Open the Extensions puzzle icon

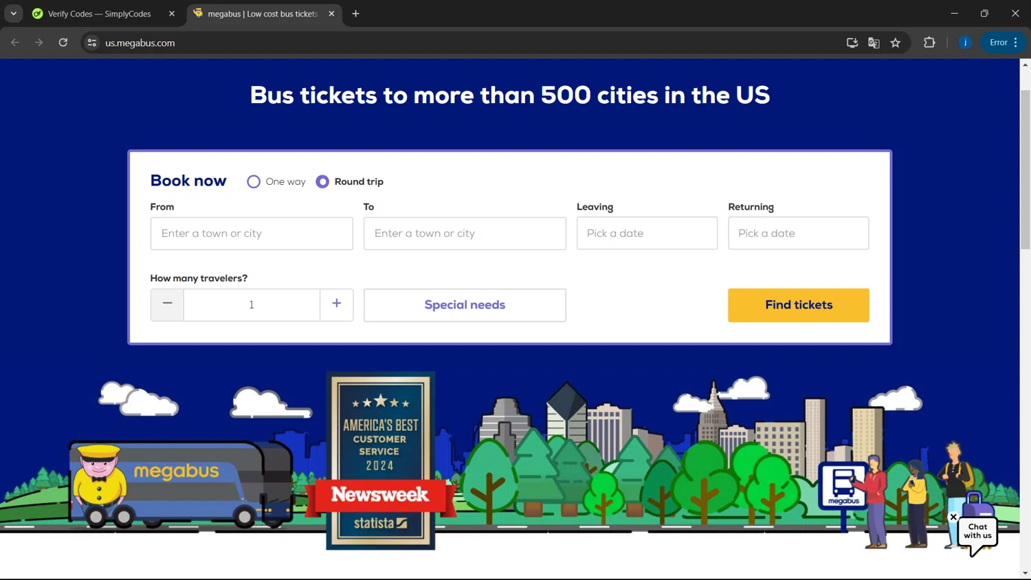(x=929, y=43)
